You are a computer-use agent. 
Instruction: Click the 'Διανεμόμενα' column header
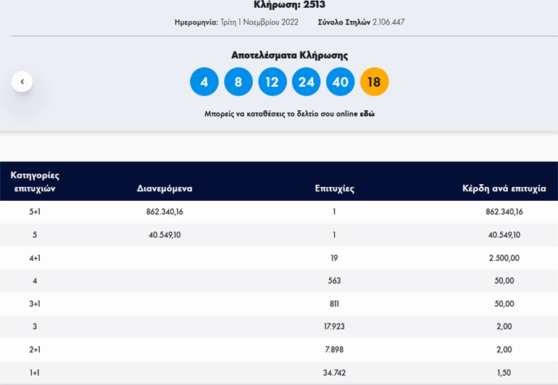[x=165, y=189]
